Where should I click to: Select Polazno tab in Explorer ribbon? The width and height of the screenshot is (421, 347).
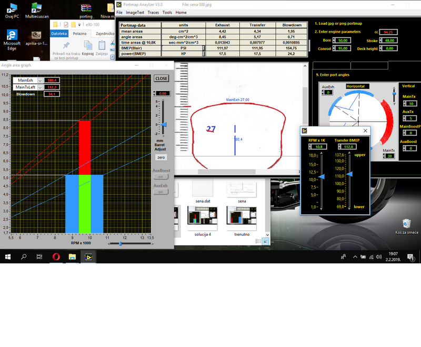click(80, 34)
